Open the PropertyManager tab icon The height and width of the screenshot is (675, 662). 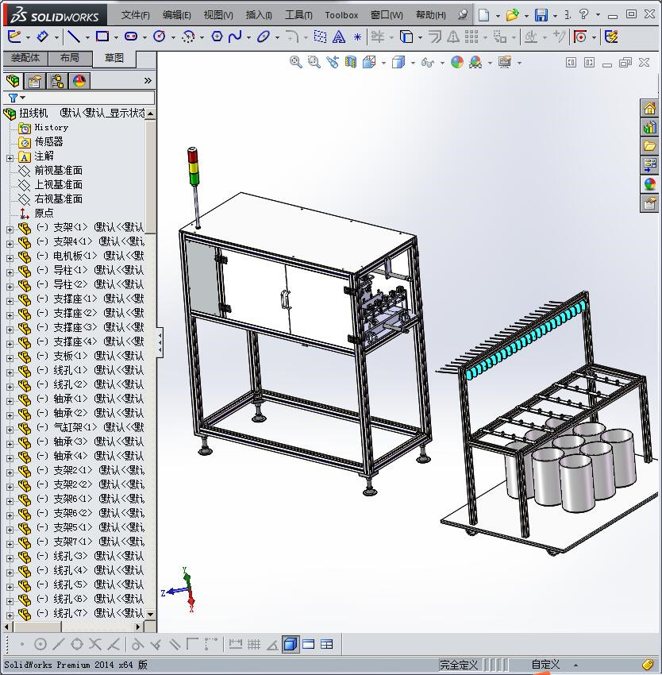coord(35,81)
